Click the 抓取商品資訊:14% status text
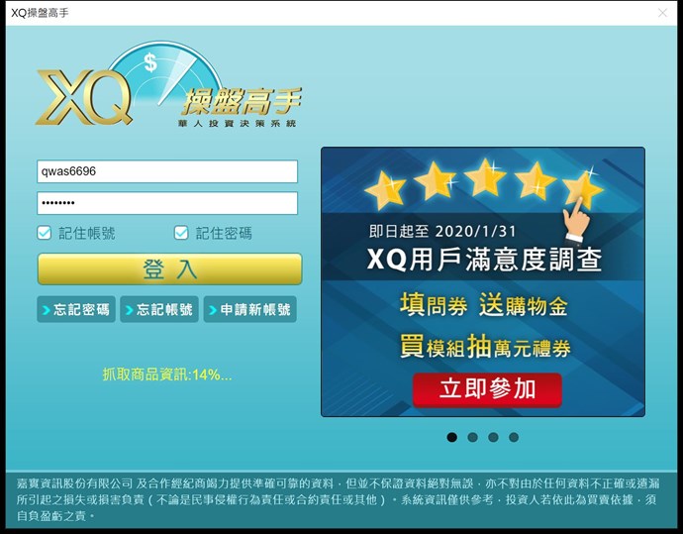 [x=167, y=374]
